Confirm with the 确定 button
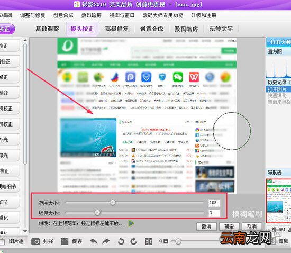Viewport: 291px width, 253px height. pyautogui.click(x=229, y=227)
